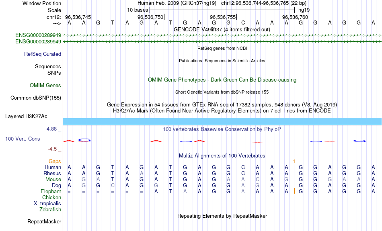Select the Scale track label
Image resolution: width=382 pixels, height=231 pixels.
[x=54, y=10]
